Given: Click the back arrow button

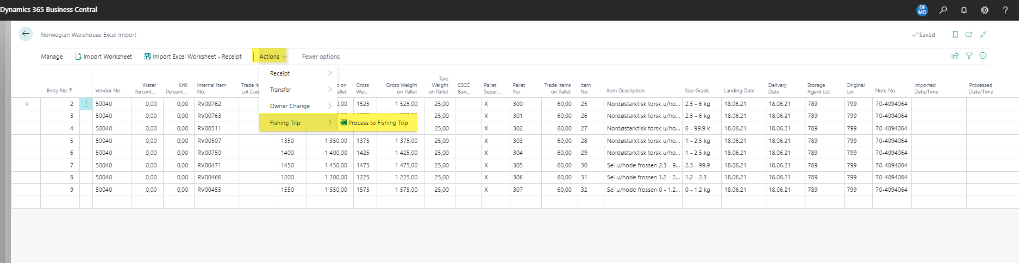Looking at the screenshot, I should (x=26, y=34).
